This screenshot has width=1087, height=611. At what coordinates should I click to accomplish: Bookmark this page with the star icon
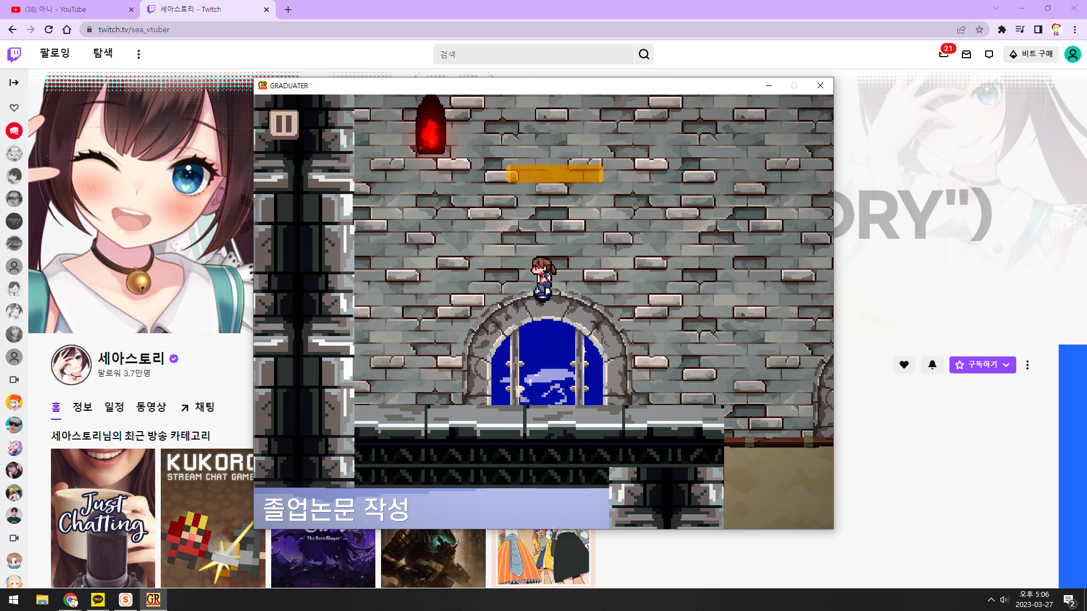pos(979,29)
